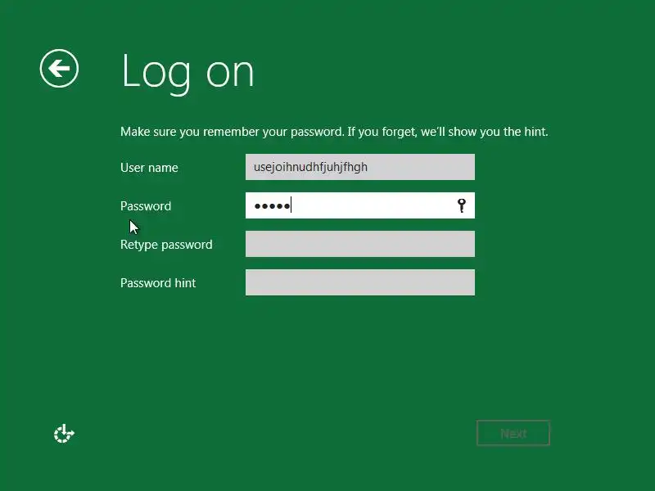Click the typed text usejoihnudhfjuhjfhgh

[x=311, y=167]
